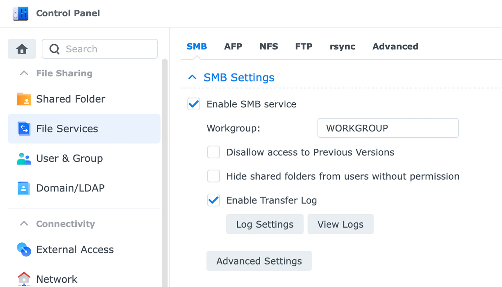Check Disallow access to Previous Versions

pyautogui.click(x=213, y=152)
